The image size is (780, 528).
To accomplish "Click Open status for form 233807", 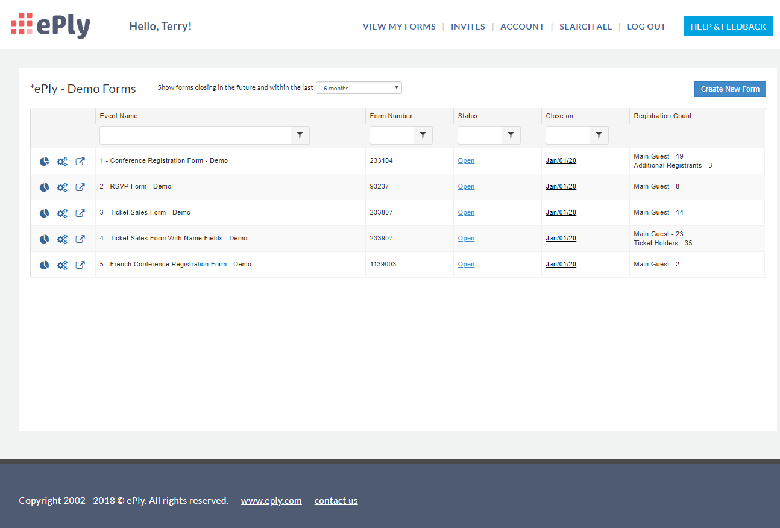I will point(466,213).
